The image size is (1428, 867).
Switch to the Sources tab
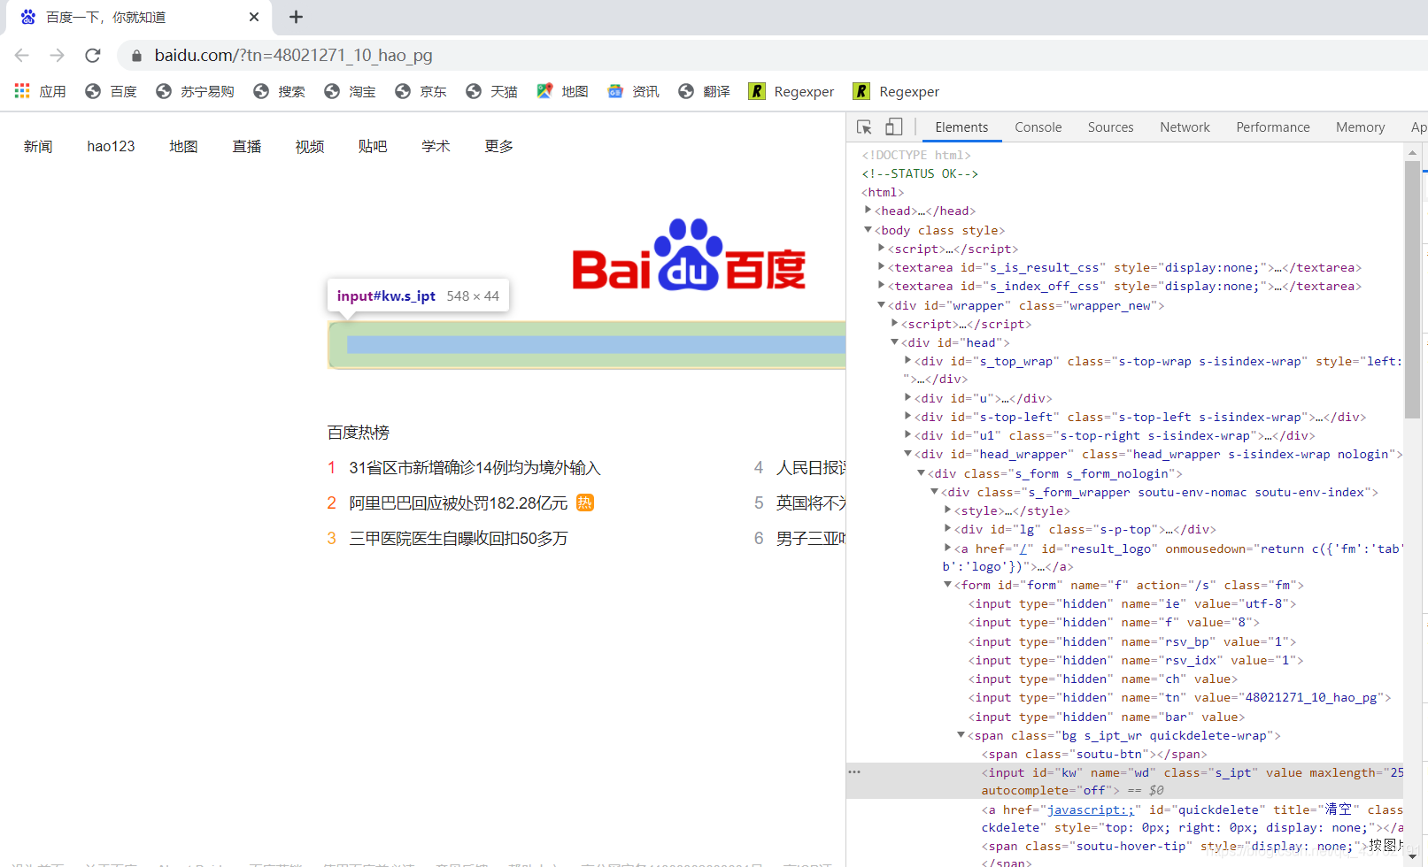coord(1110,127)
